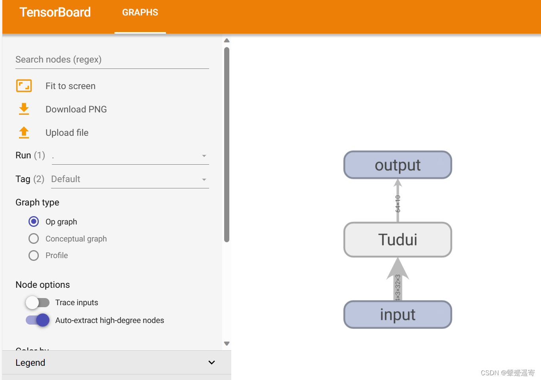Click the Fit to screen label
Viewport: 541px width, 380px height.
point(70,86)
